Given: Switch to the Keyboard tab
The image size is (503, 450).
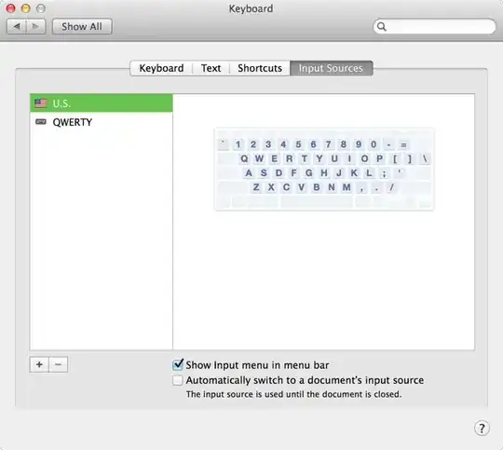Looking at the screenshot, I should click(x=161, y=68).
